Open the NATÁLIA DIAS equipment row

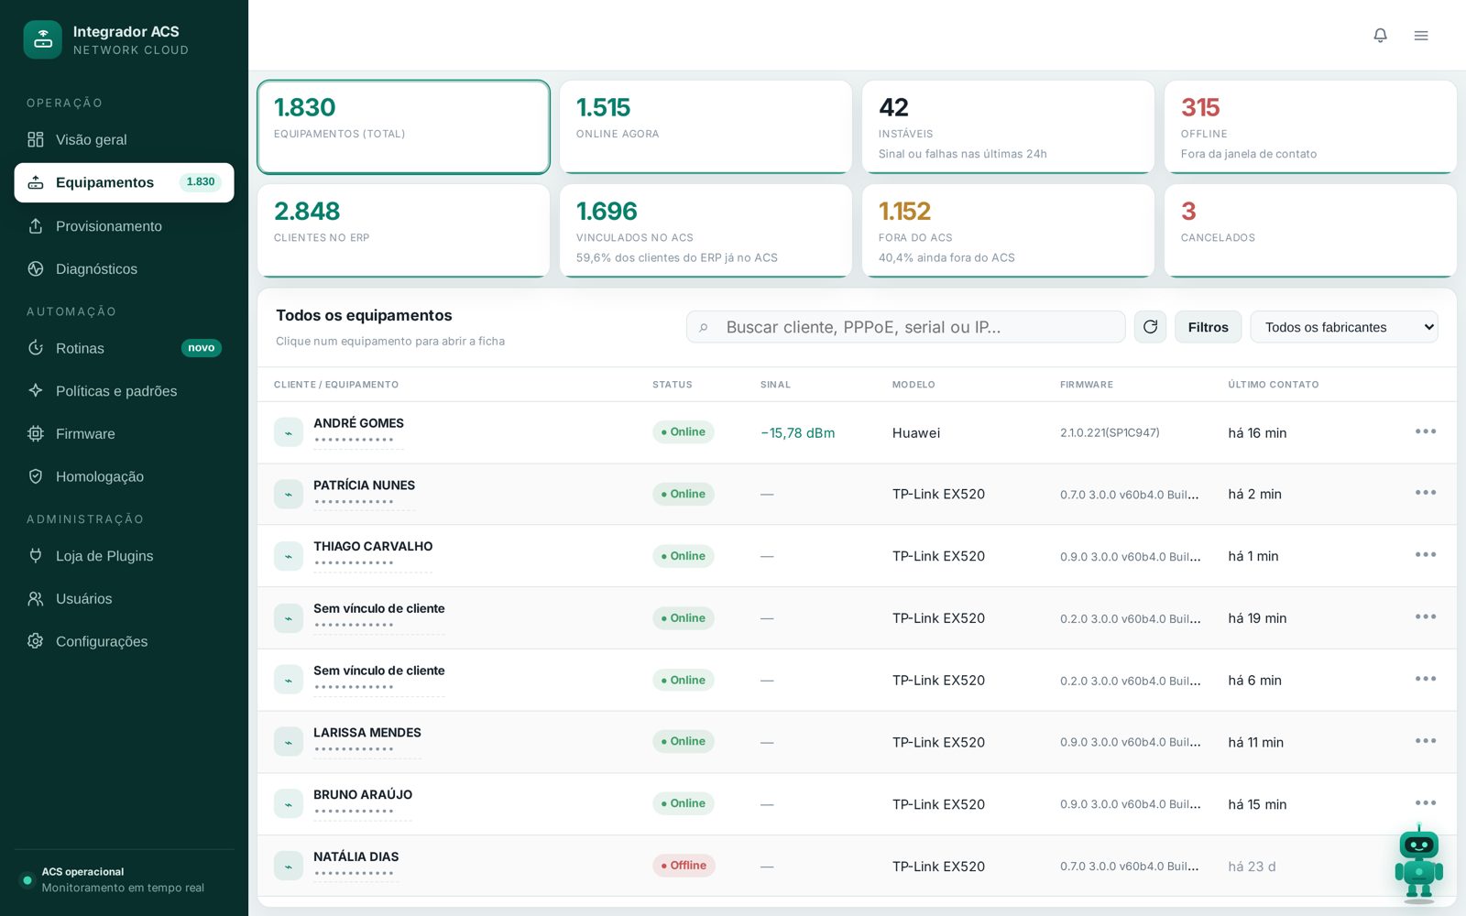857,866
